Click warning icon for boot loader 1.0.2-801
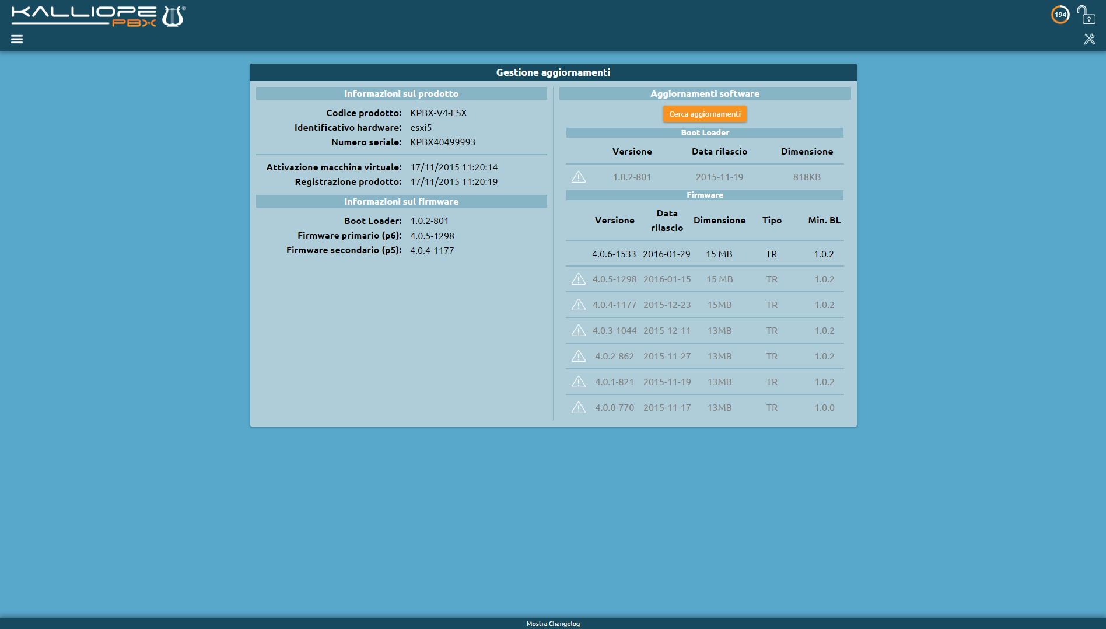The width and height of the screenshot is (1106, 629). [579, 177]
